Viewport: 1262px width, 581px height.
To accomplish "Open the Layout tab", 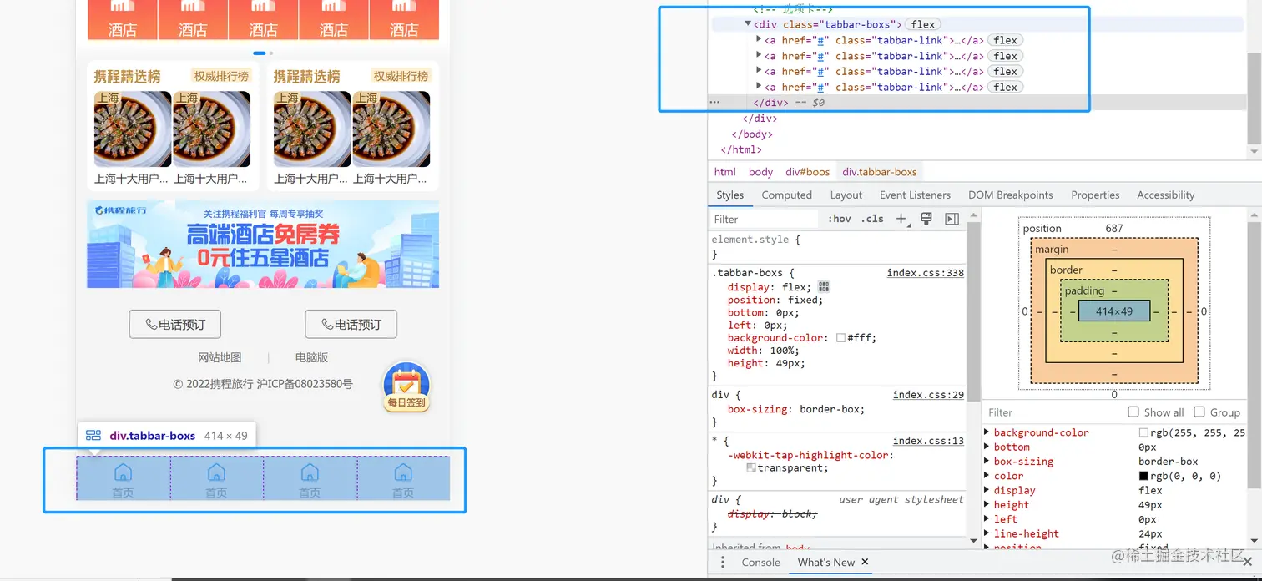I will pos(846,195).
